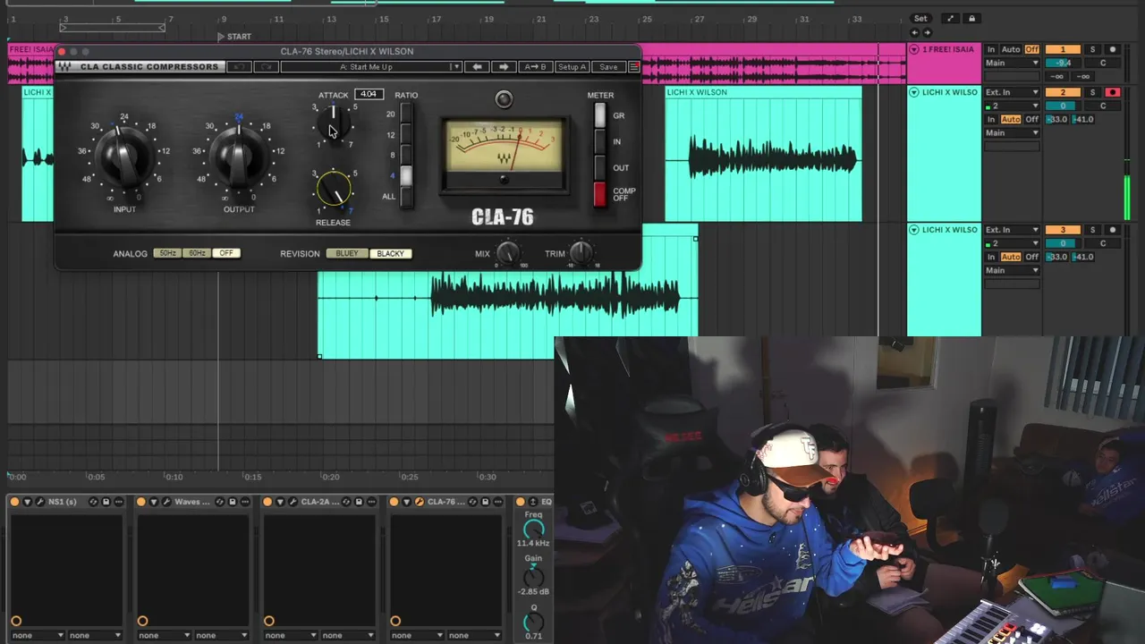Screen dimensions: 1145x644
Task: Switch meter to IN on CLA-76
Action: tap(599, 141)
